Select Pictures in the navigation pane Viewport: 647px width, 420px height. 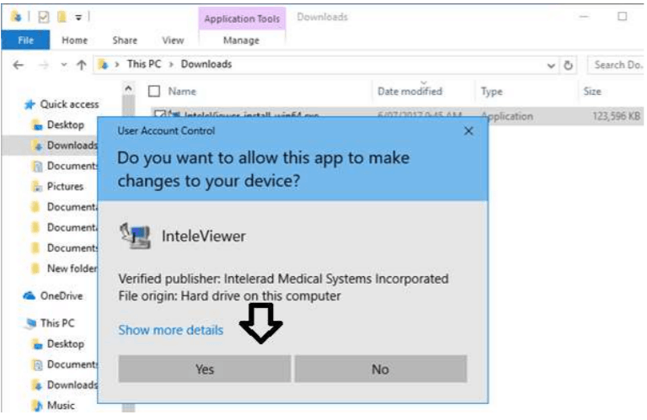point(65,186)
